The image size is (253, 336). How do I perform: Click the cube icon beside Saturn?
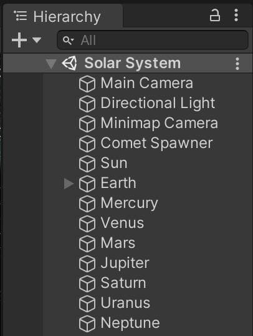87,284
